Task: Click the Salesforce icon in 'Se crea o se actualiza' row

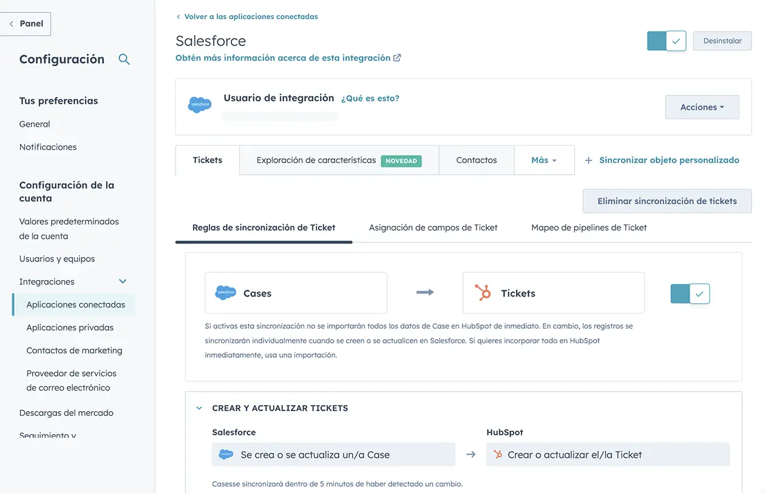Action: coord(226,454)
